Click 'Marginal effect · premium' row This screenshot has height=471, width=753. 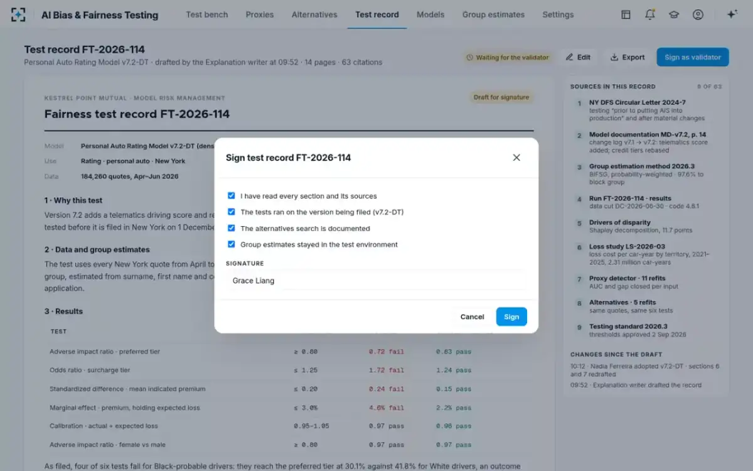[x=289, y=408]
